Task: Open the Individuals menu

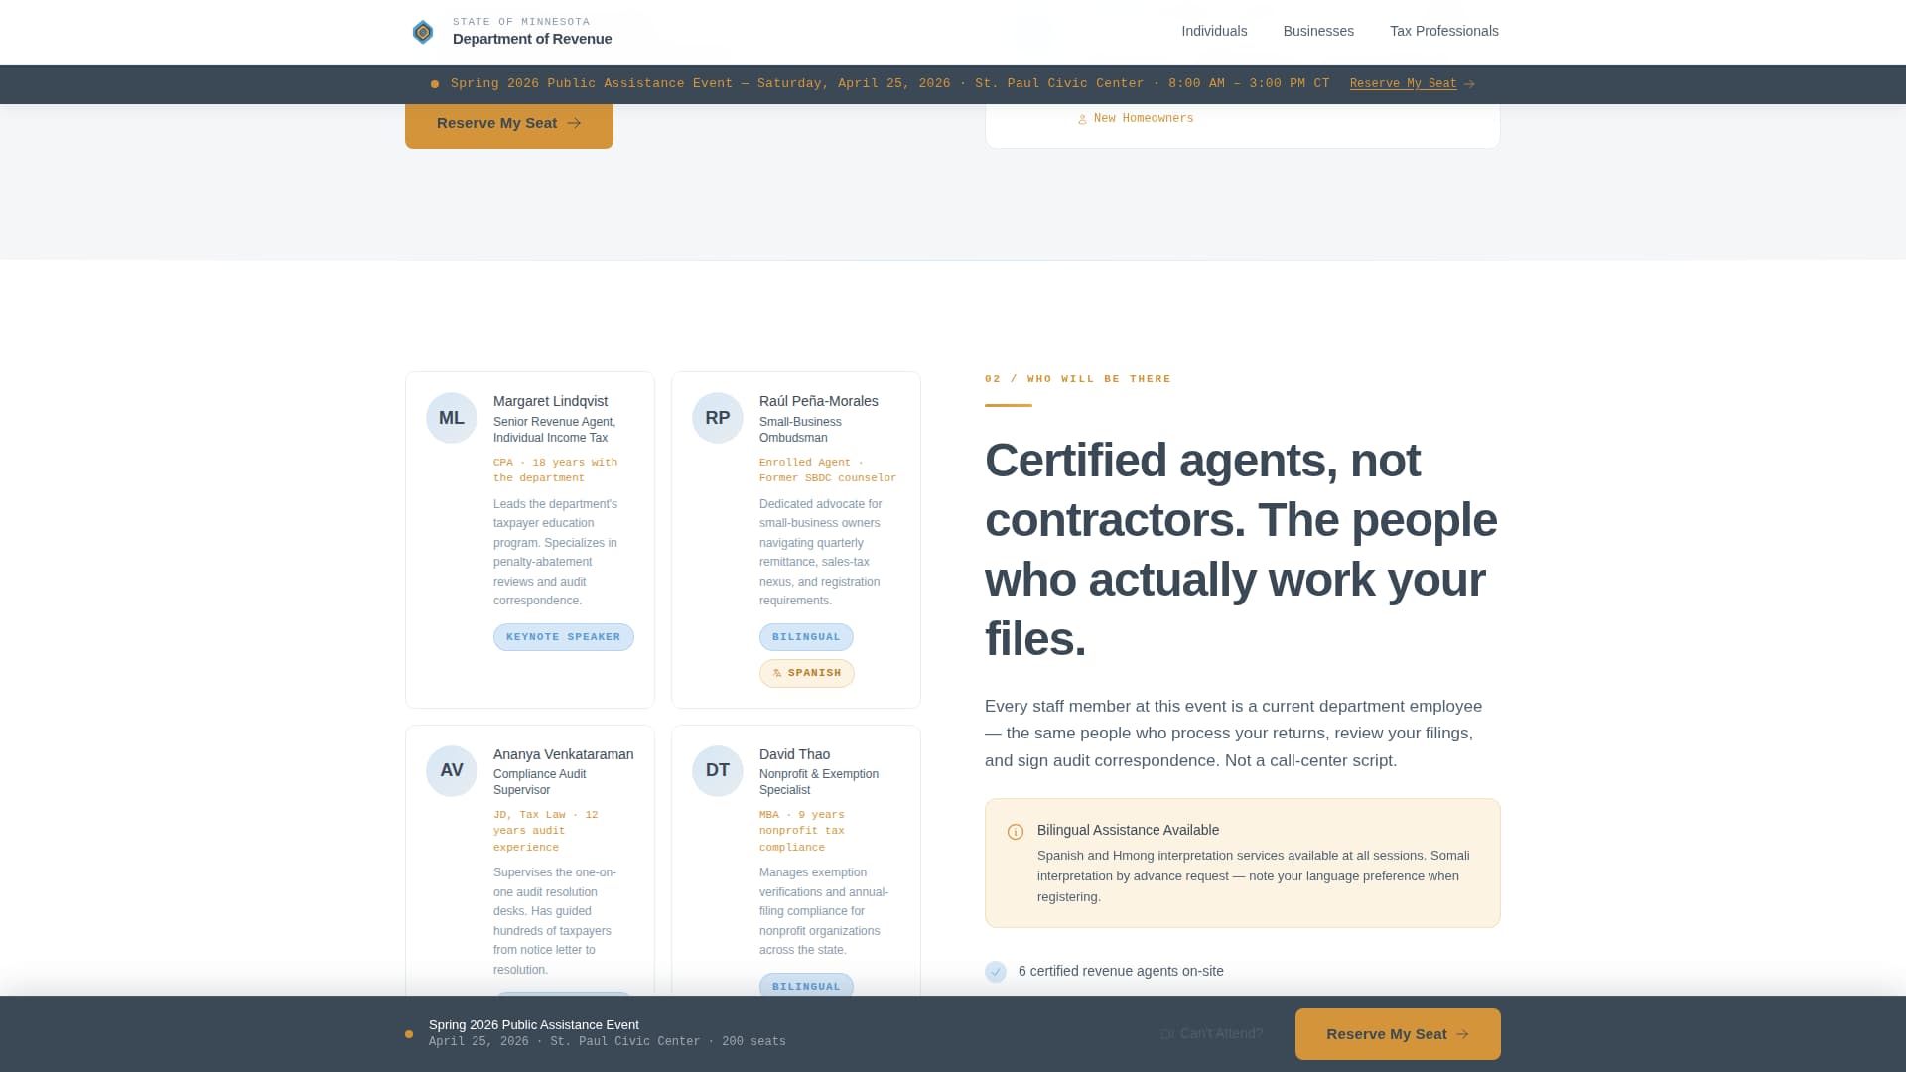Action: (x=1214, y=31)
